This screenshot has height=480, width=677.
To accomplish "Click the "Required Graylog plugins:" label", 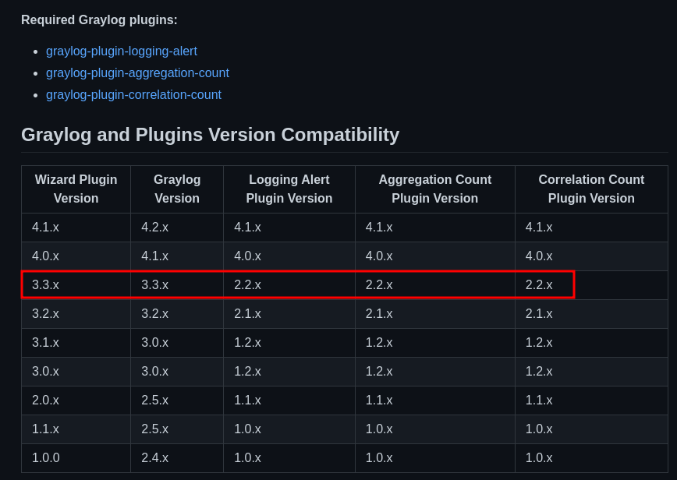I will (x=99, y=20).
